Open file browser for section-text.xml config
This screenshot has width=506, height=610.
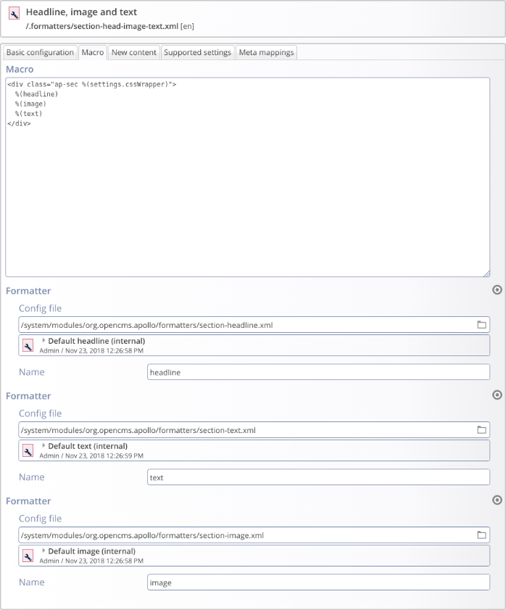(481, 430)
